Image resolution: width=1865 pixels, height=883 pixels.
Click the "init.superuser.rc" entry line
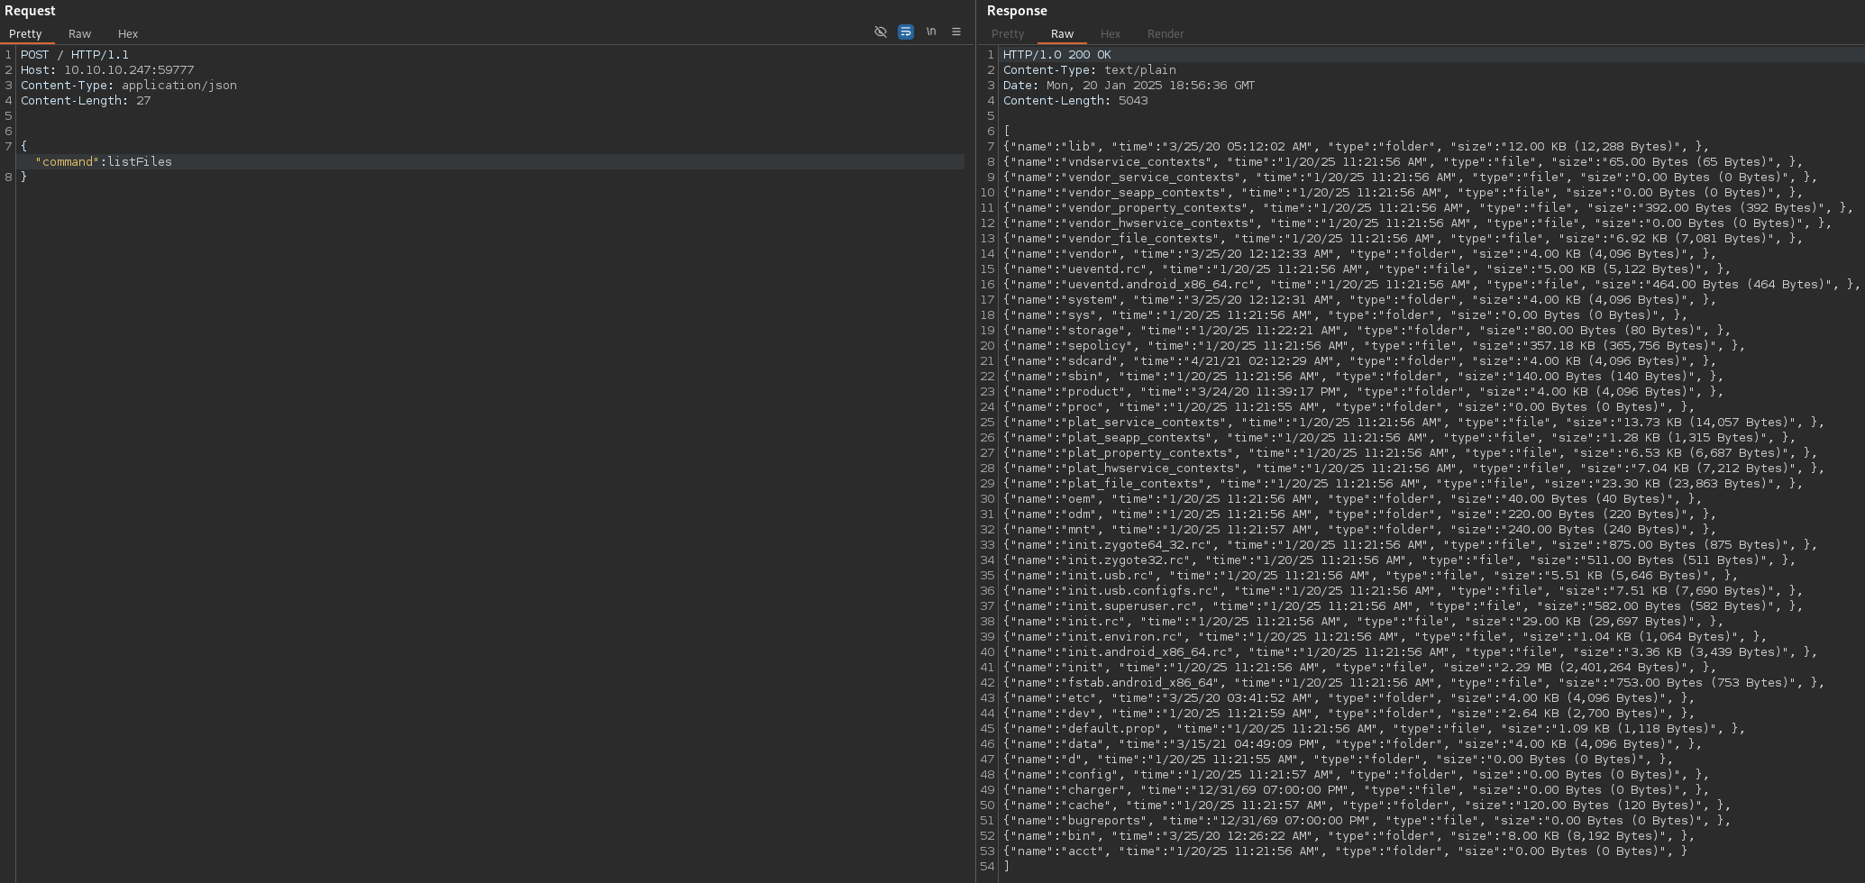coord(1403,606)
